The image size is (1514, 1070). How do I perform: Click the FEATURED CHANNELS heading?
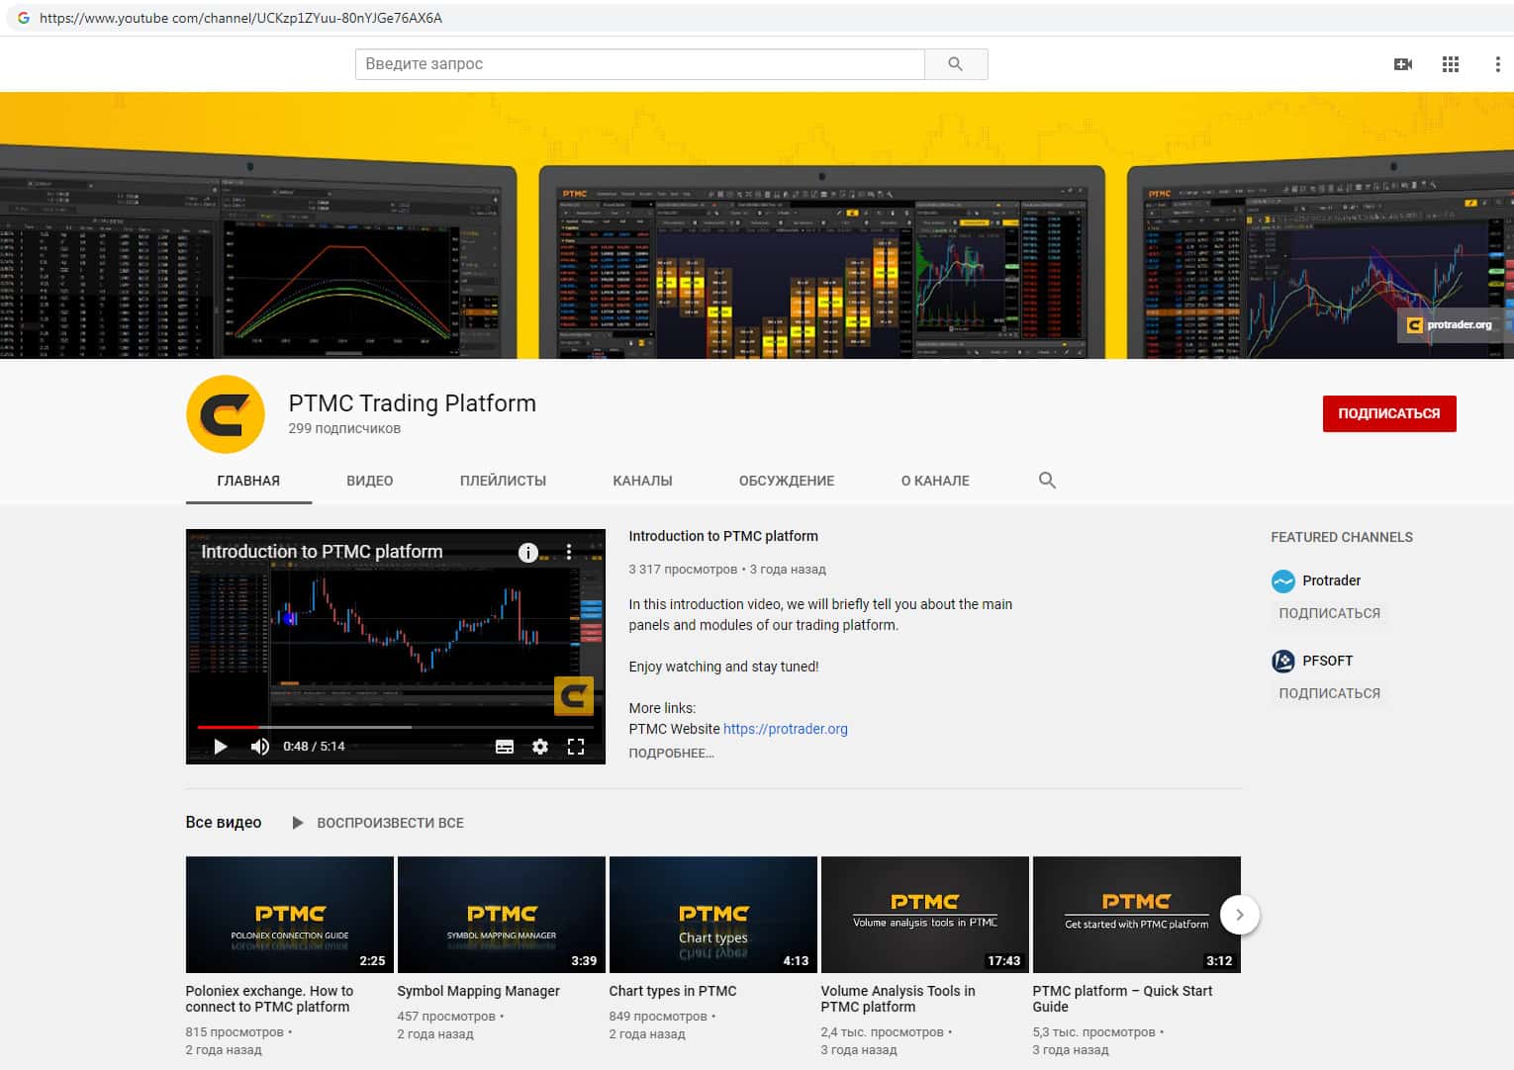[x=1342, y=538]
